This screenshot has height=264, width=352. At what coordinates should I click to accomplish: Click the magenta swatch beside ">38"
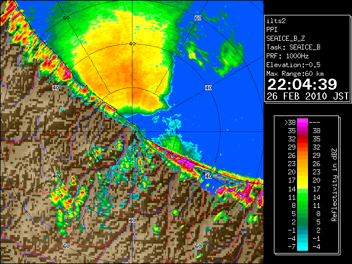tap(302, 123)
